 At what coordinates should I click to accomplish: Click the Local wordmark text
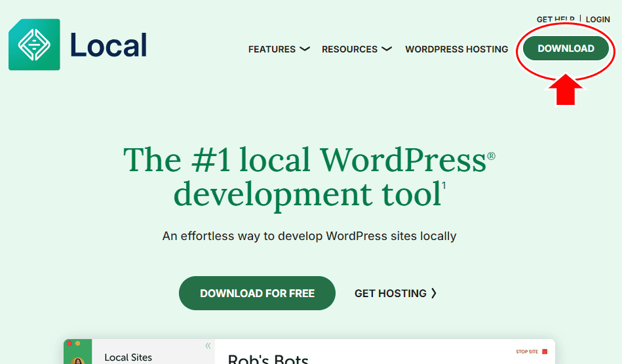click(x=108, y=46)
